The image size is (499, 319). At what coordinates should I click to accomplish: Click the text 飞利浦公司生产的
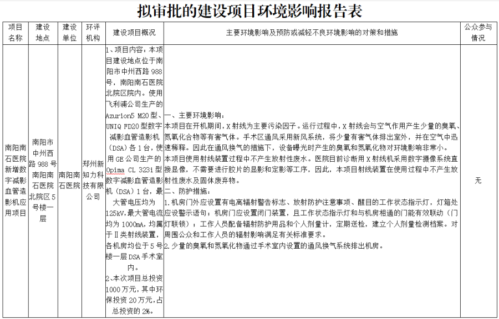(134, 105)
